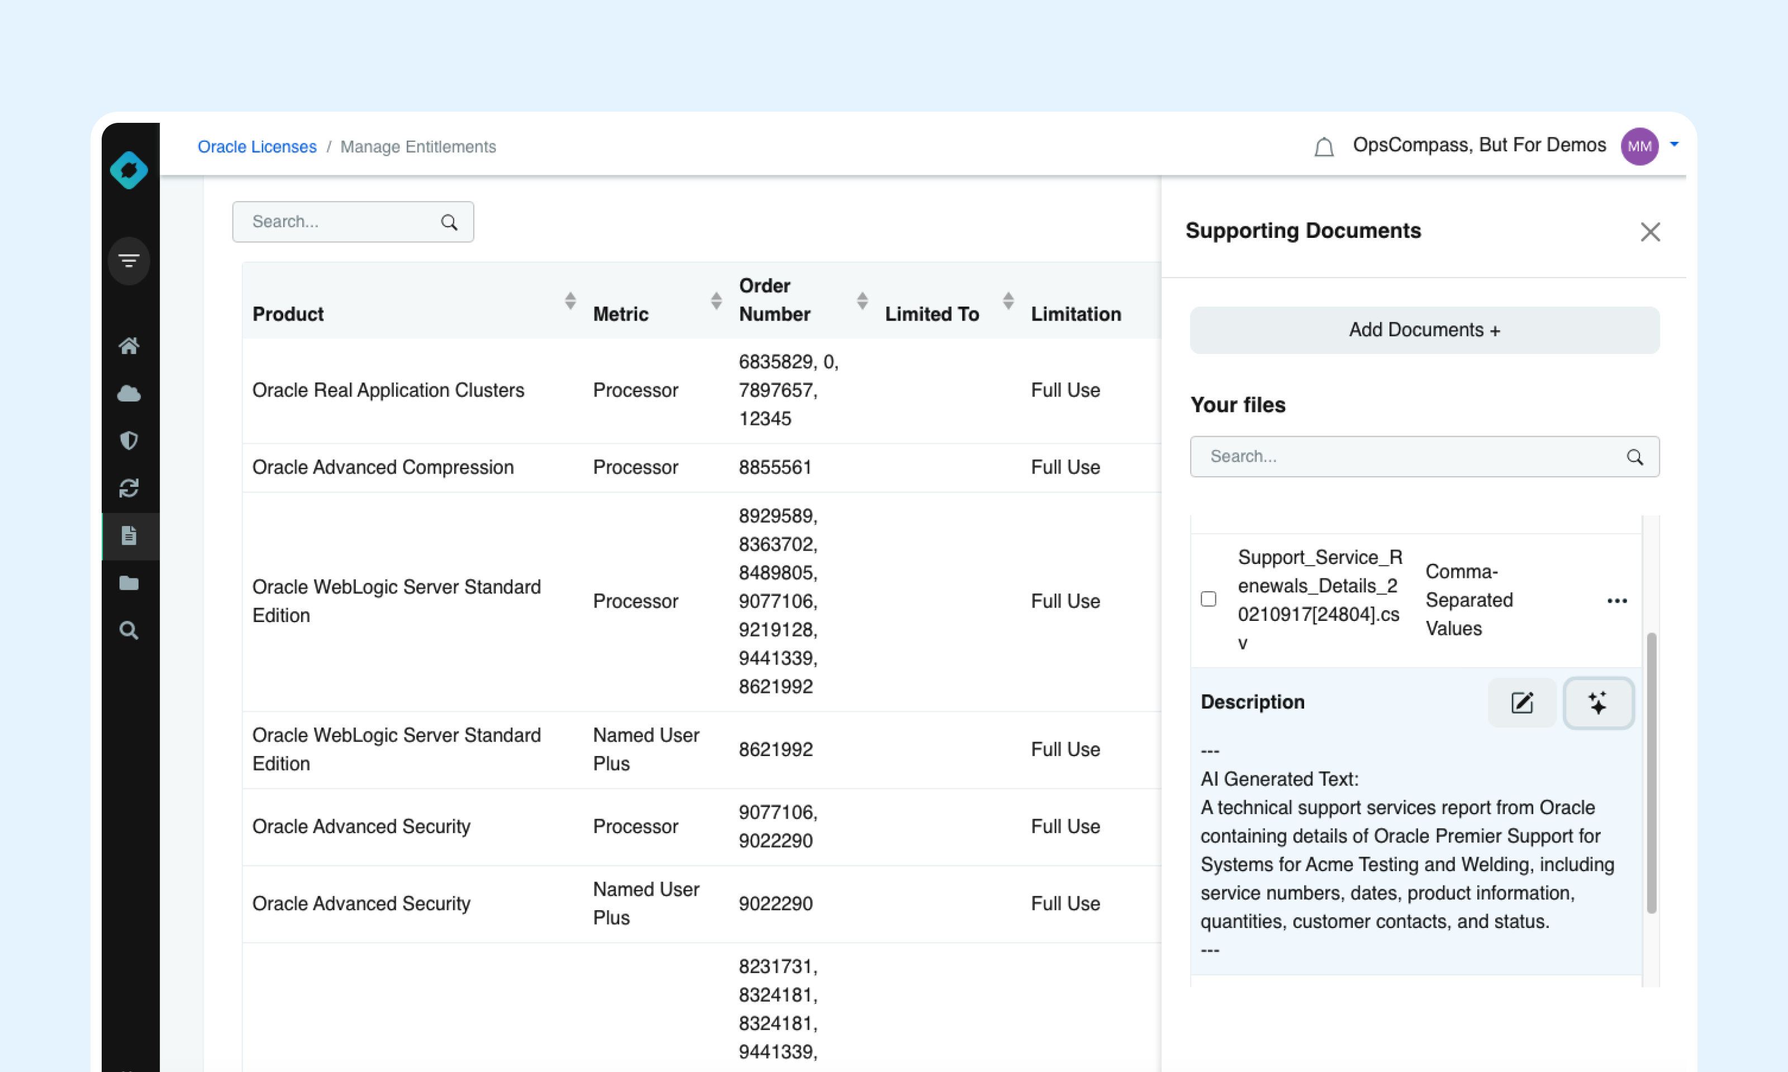Image resolution: width=1788 pixels, height=1072 pixels.
Task: Click the magnifier search icon in sidebar
Action: point(130,630)
